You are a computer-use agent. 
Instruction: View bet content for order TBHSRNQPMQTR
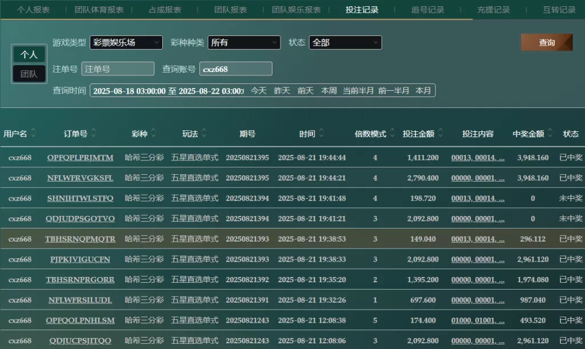coord(478,239)
